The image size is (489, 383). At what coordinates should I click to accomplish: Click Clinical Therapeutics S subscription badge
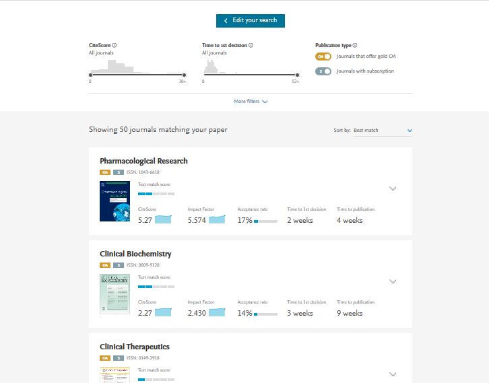(x=118, y=358)
